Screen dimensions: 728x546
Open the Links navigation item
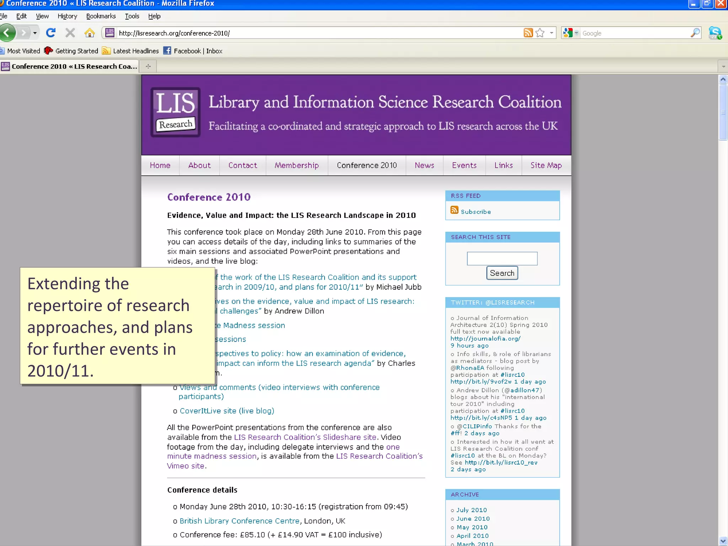(x=504, y=166)
